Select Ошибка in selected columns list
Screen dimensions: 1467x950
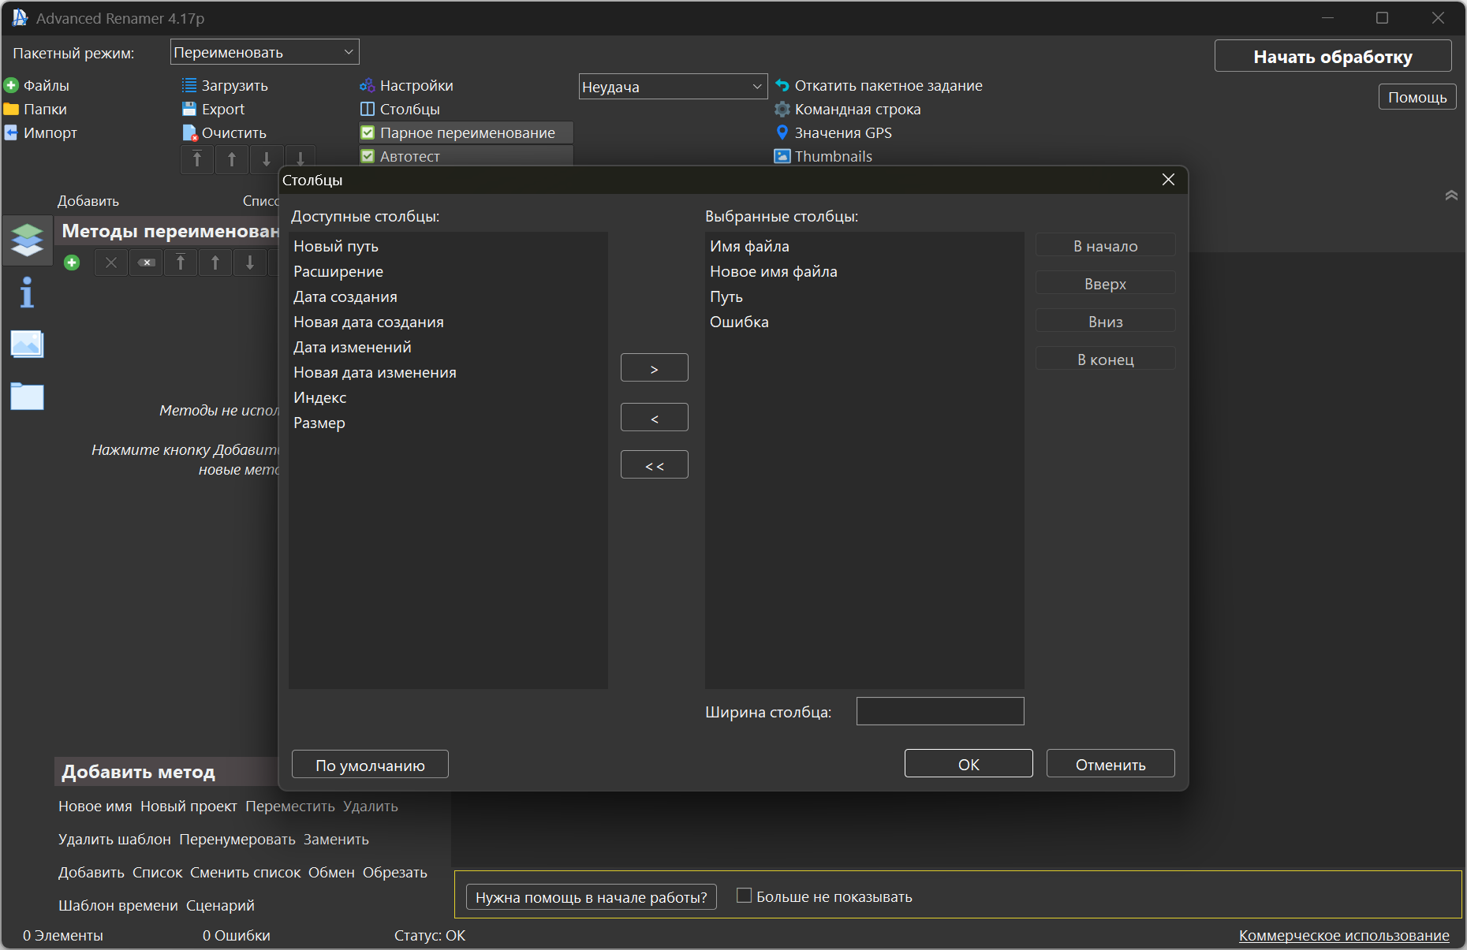[739, 322]
